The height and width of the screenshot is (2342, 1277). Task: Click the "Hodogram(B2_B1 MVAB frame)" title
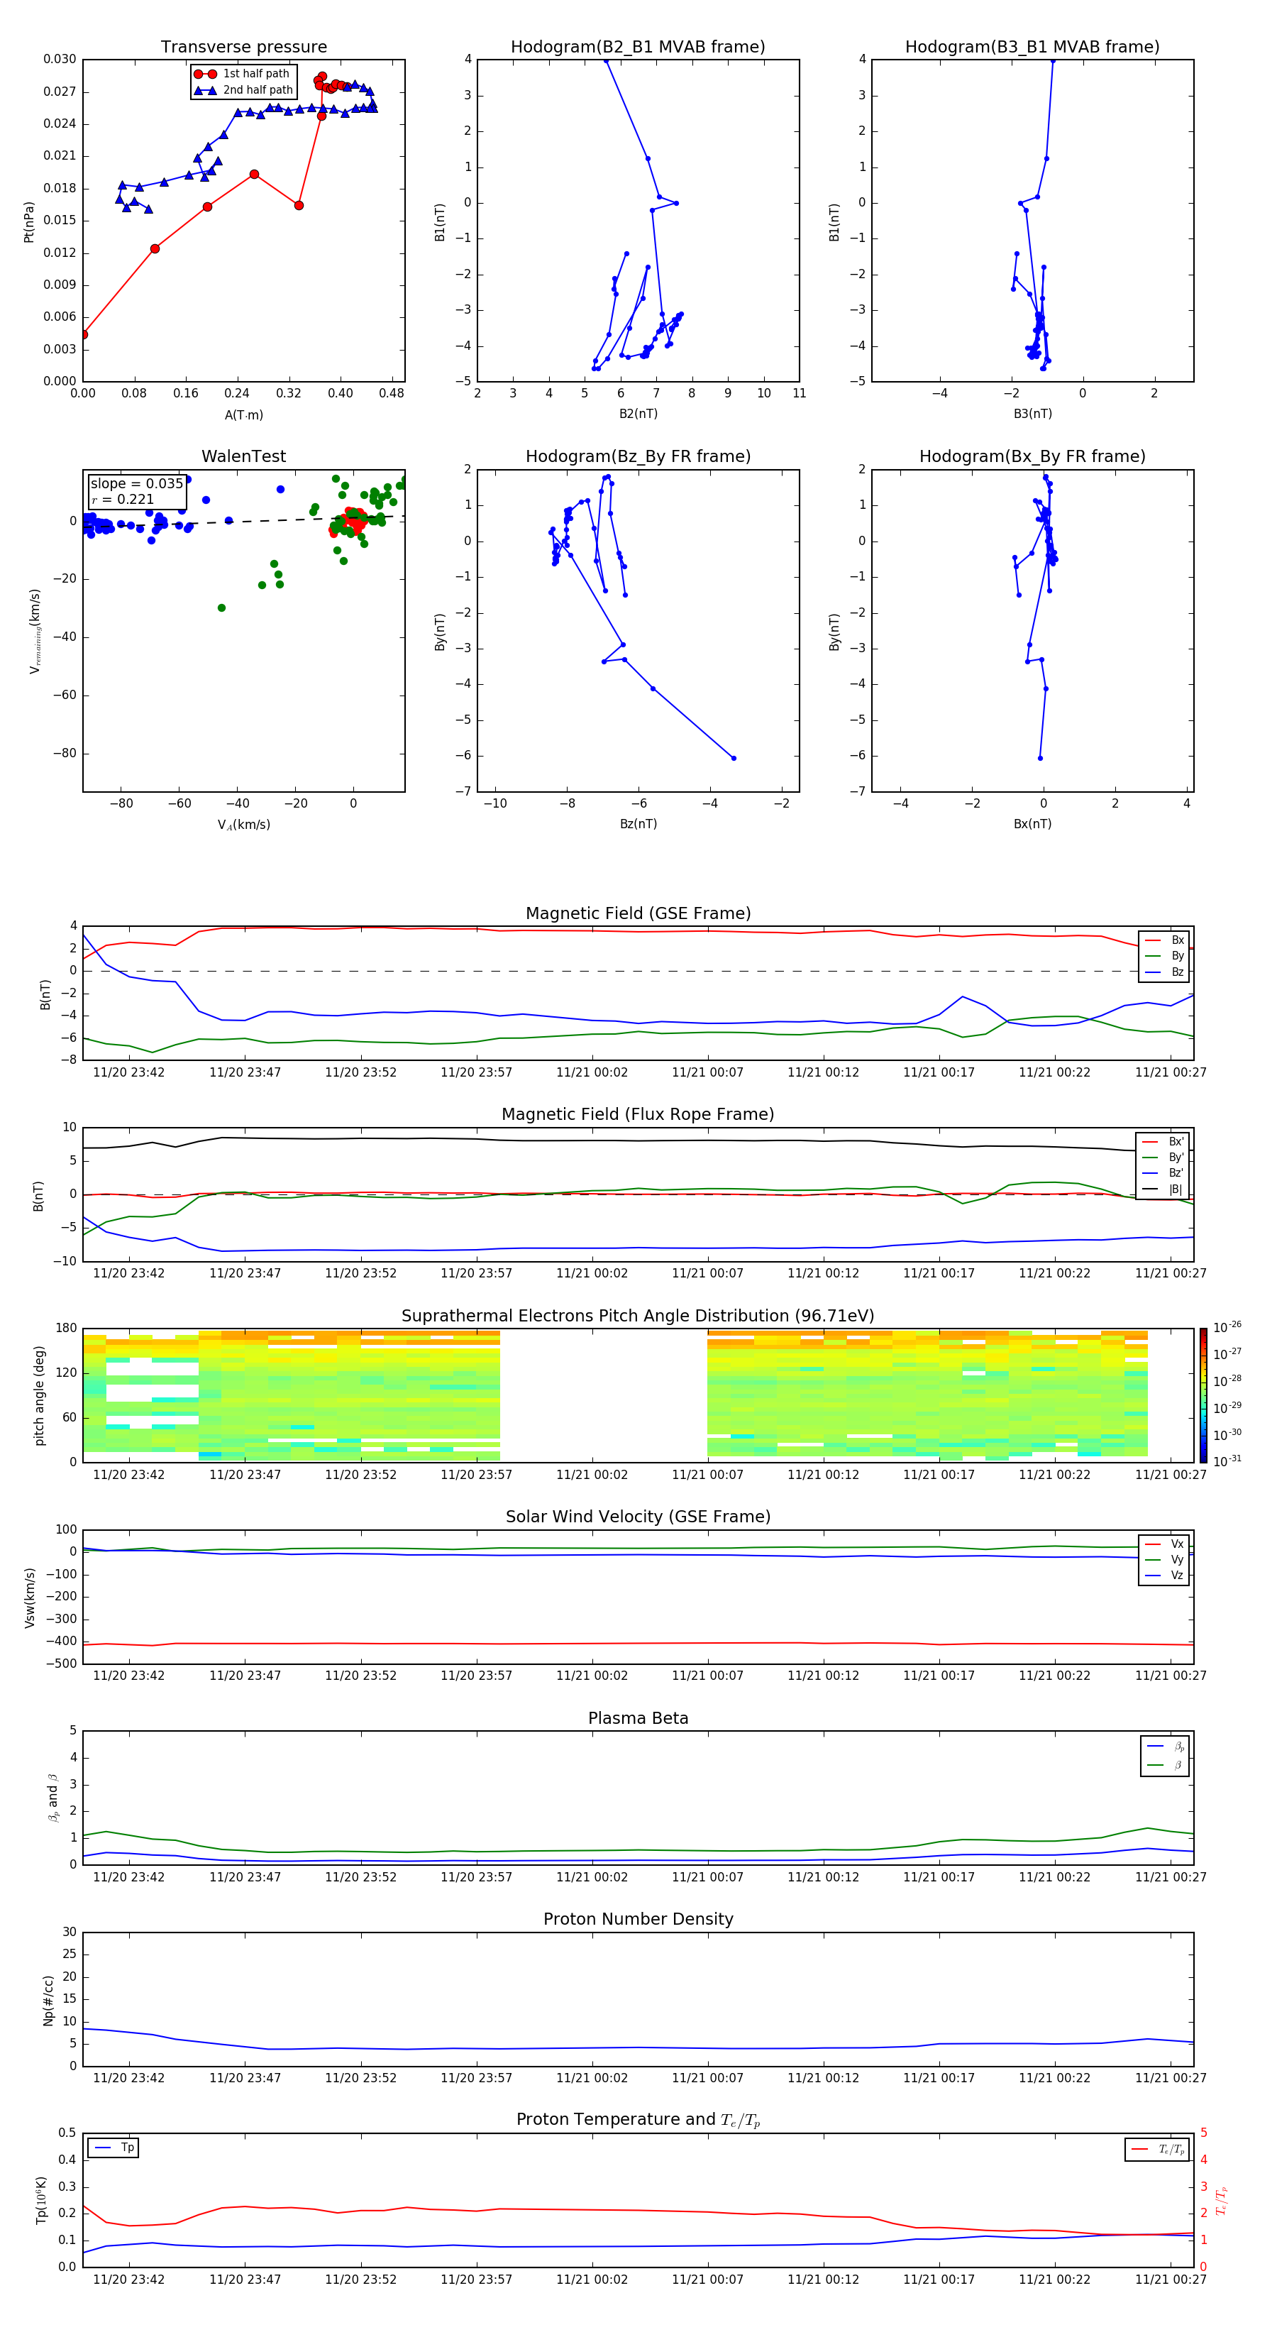(x=637, y=48)
